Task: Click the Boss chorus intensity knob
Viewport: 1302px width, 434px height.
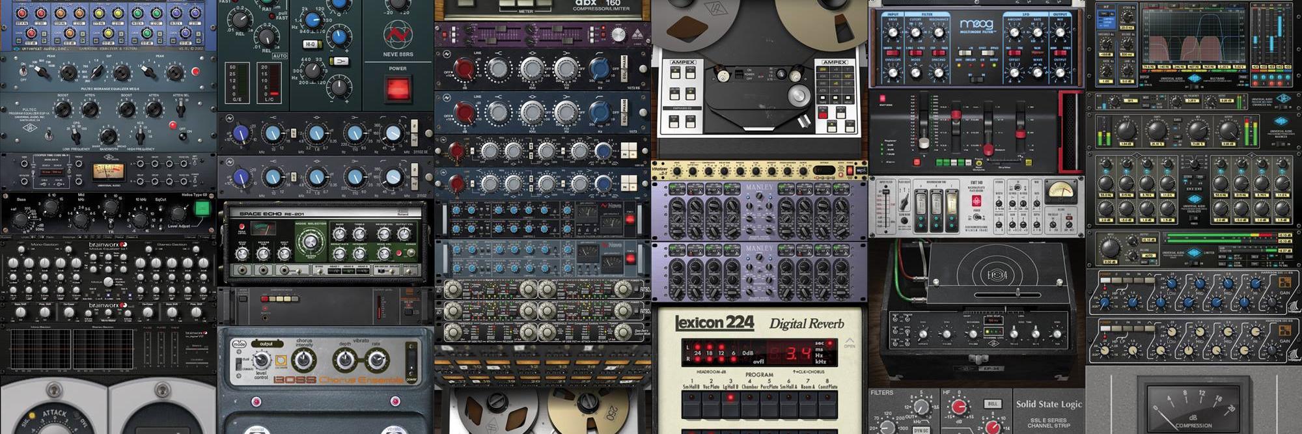Action: [x=304, y=360]
